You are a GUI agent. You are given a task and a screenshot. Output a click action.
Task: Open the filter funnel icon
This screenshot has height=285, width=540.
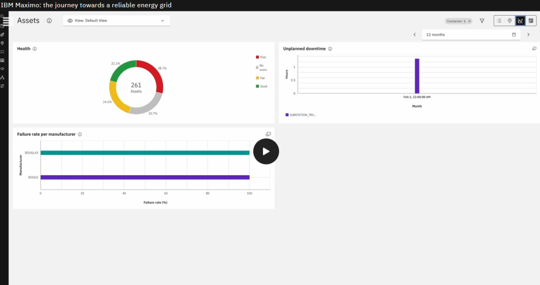[x=482, y=21]
